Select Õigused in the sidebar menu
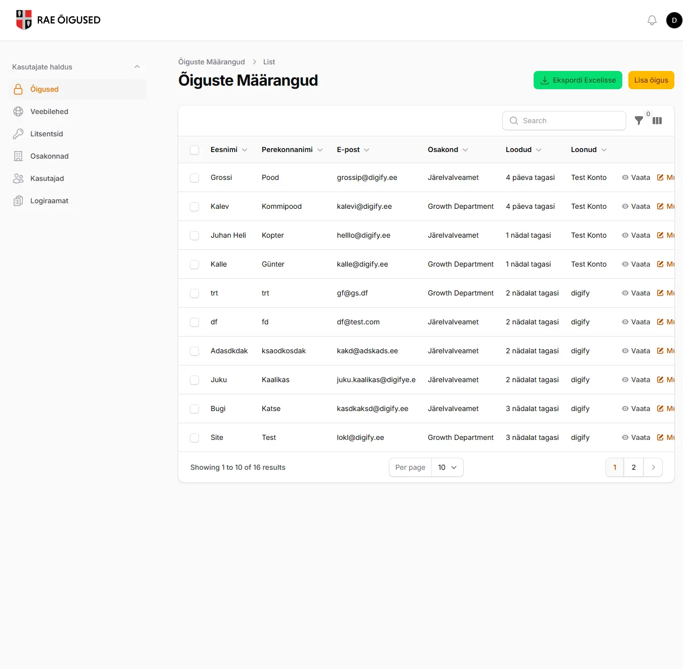 (x=45, y=89)
